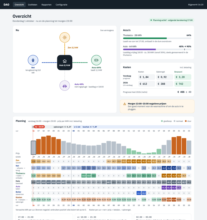Click the Kosten +0,81 cell
Image resolution: width=207 pixels, height=220 pixels.
coord(179,200)
